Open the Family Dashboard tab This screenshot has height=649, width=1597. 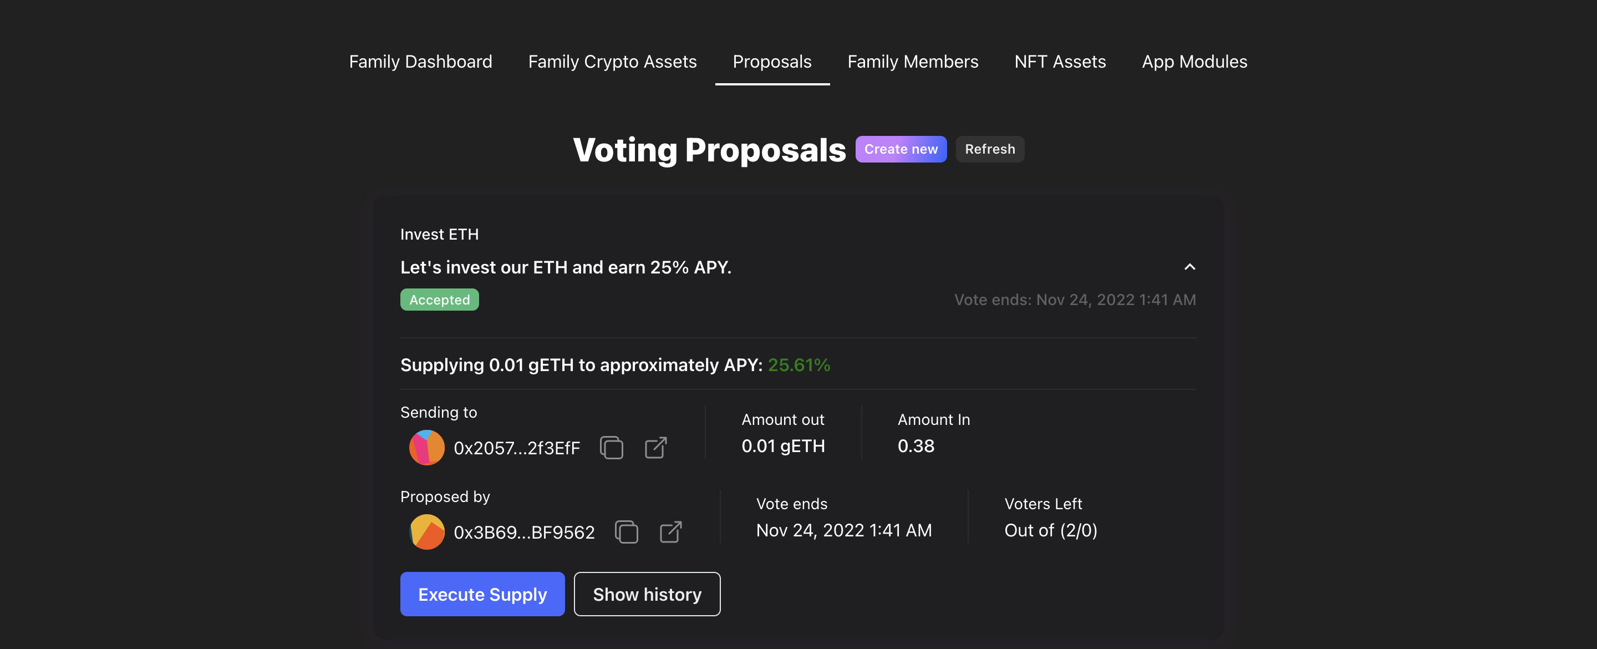pos(420,62)
